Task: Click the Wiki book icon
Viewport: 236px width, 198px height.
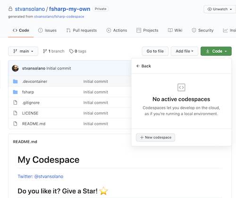Action: click(170, 30)
